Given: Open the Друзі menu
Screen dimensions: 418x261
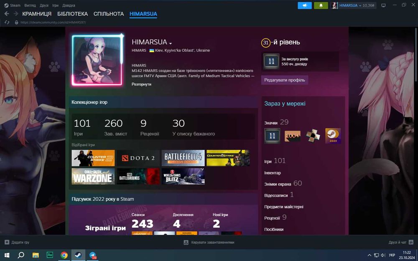Looking at the screenshot, I should click(x=44, y=5).
